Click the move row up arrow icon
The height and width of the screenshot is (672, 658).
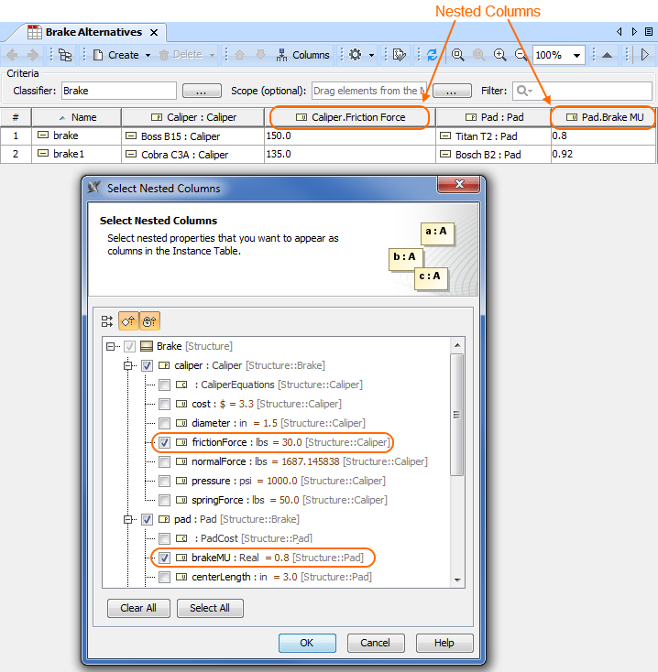pos(240,55)
